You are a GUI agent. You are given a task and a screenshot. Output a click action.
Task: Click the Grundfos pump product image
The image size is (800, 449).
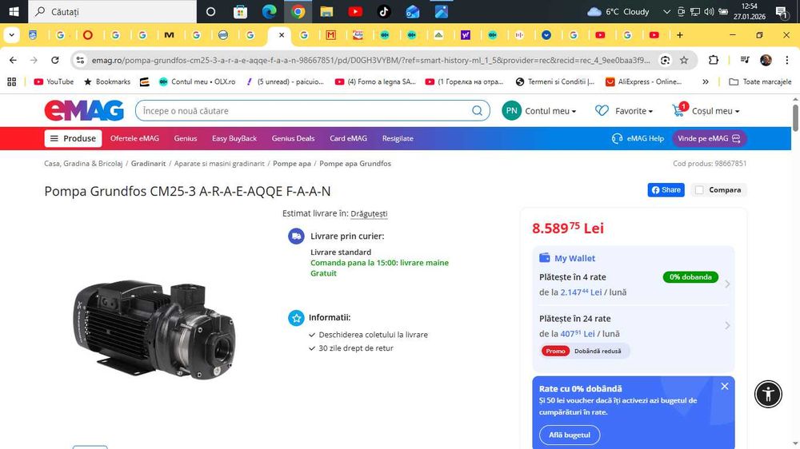coord(154,328)
